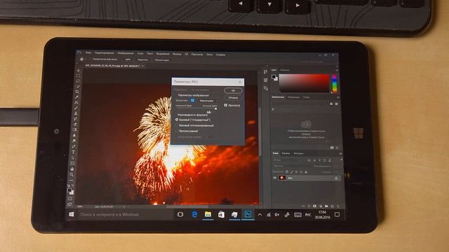Screen dimensions: 449x252
Task: Select the Clone Stamp tool
Action: (x=76, y=113)
